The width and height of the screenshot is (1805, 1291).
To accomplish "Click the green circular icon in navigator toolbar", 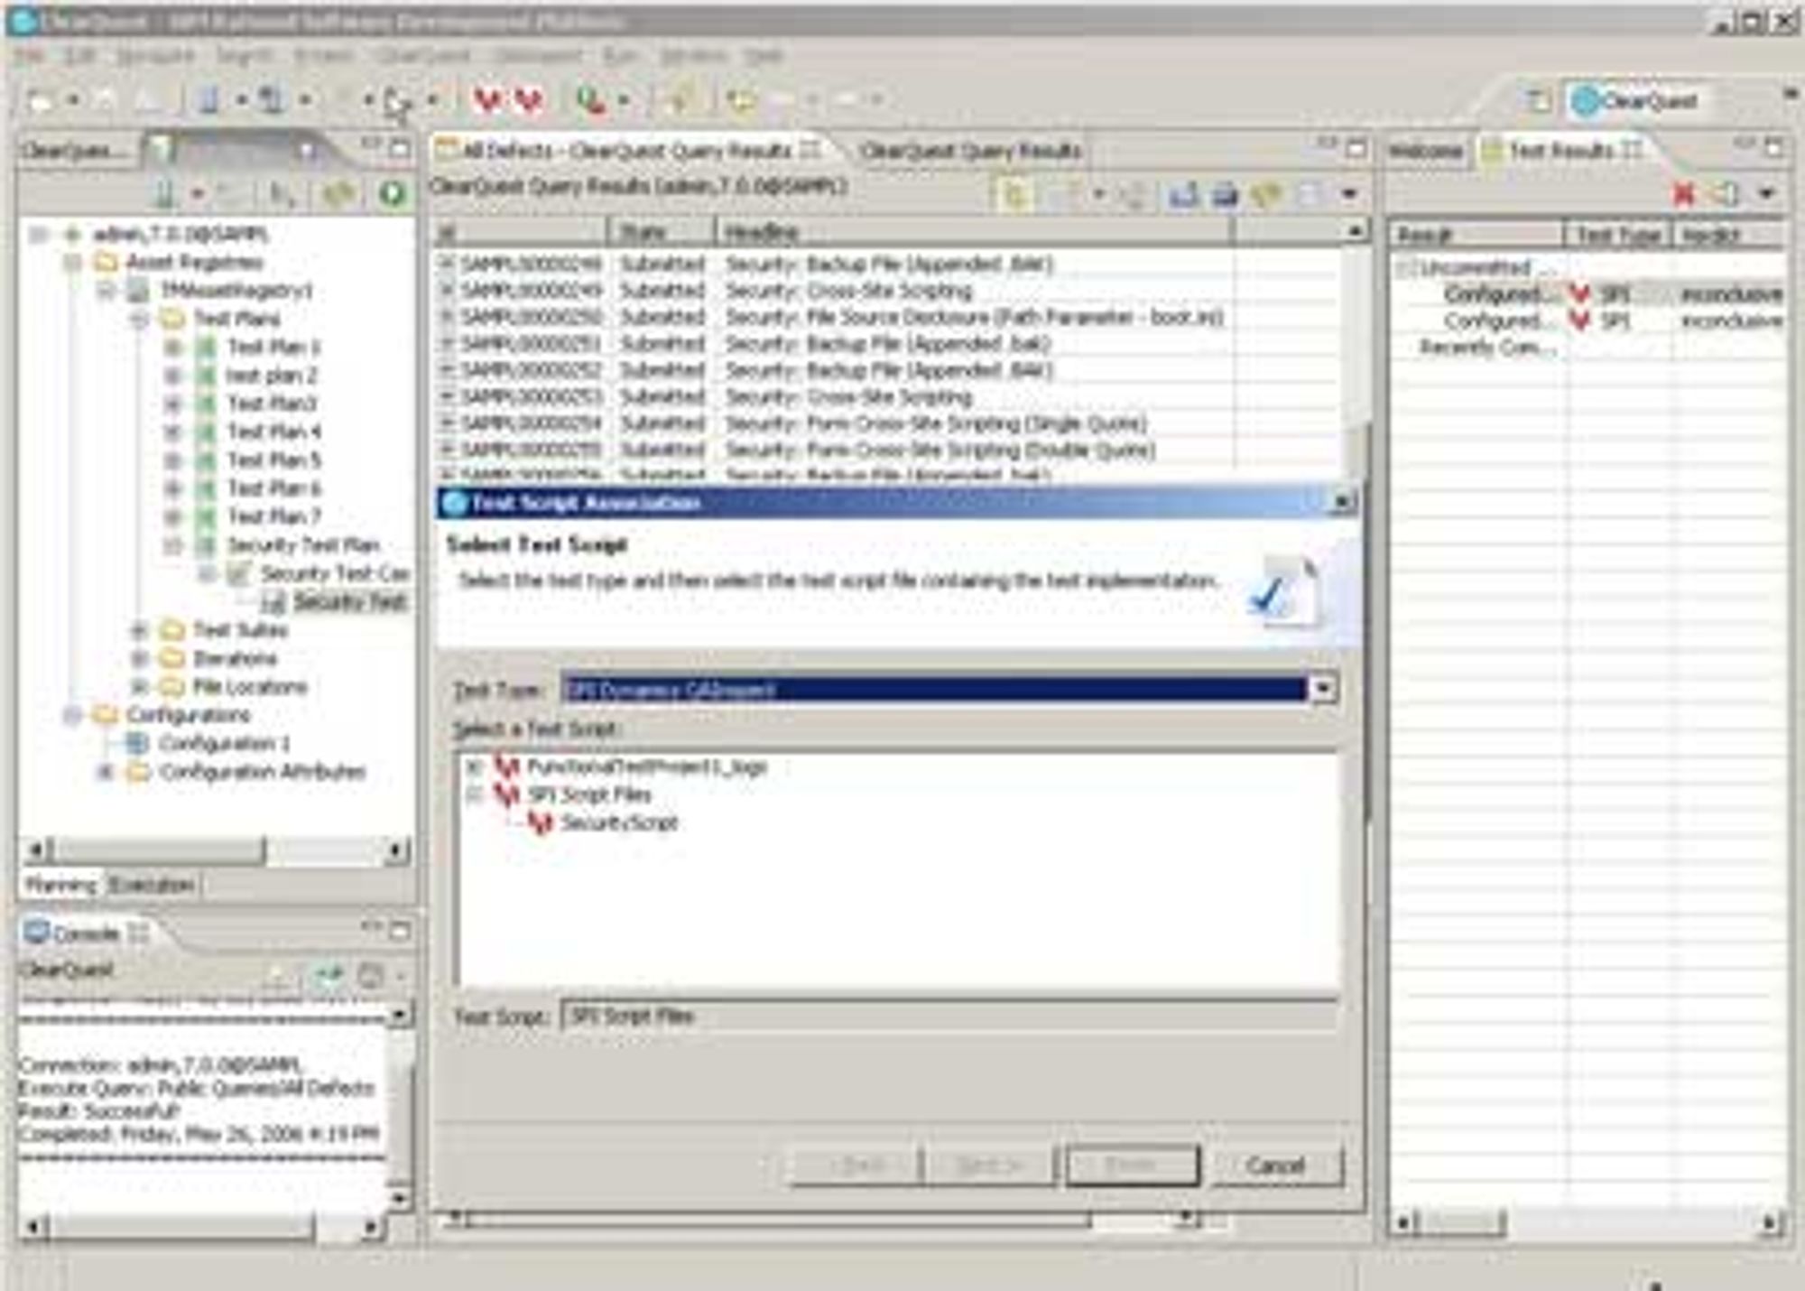I will pyautogui.click(x=393, y=193).
